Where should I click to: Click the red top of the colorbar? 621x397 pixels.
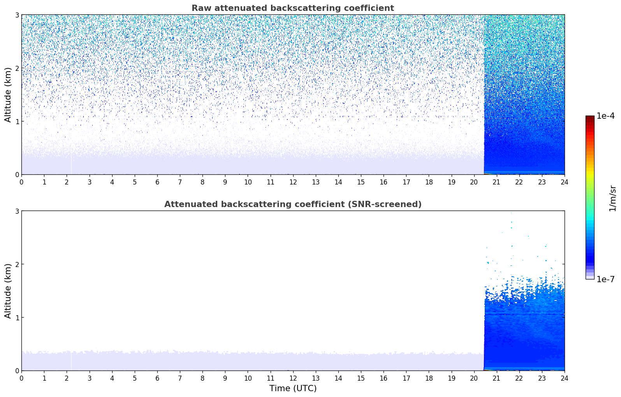point(590,121)
